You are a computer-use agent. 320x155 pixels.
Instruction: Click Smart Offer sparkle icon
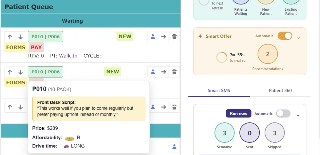point(200,36)
